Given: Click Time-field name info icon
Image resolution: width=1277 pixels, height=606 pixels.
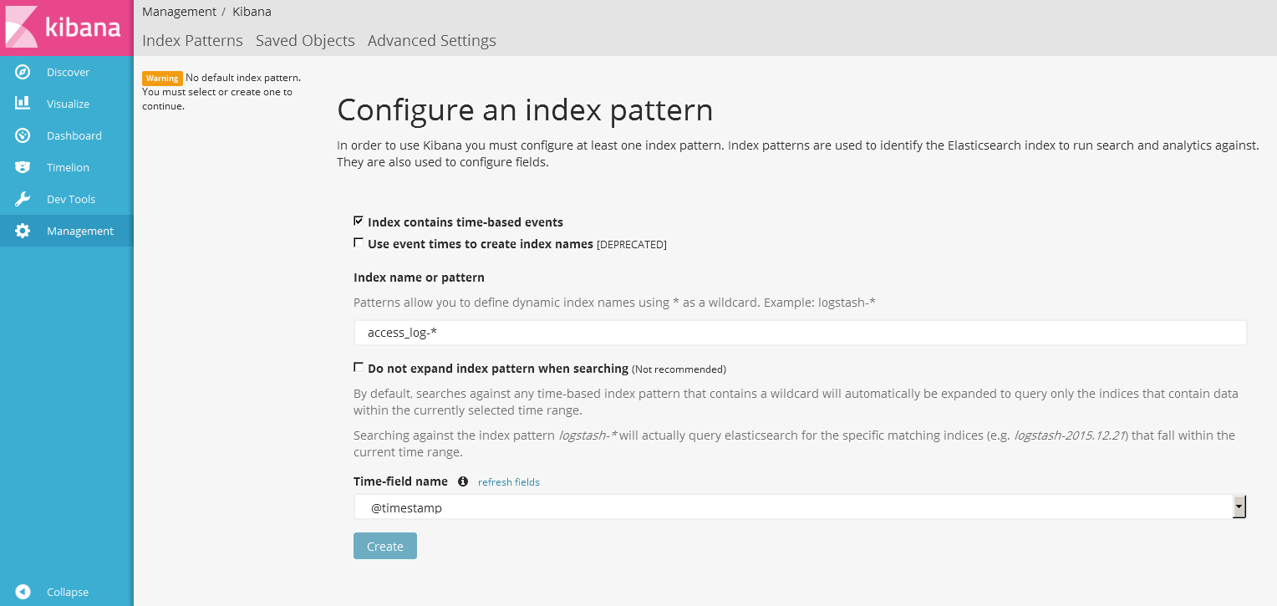Looking at the screenshot, I should pos(463,481).
